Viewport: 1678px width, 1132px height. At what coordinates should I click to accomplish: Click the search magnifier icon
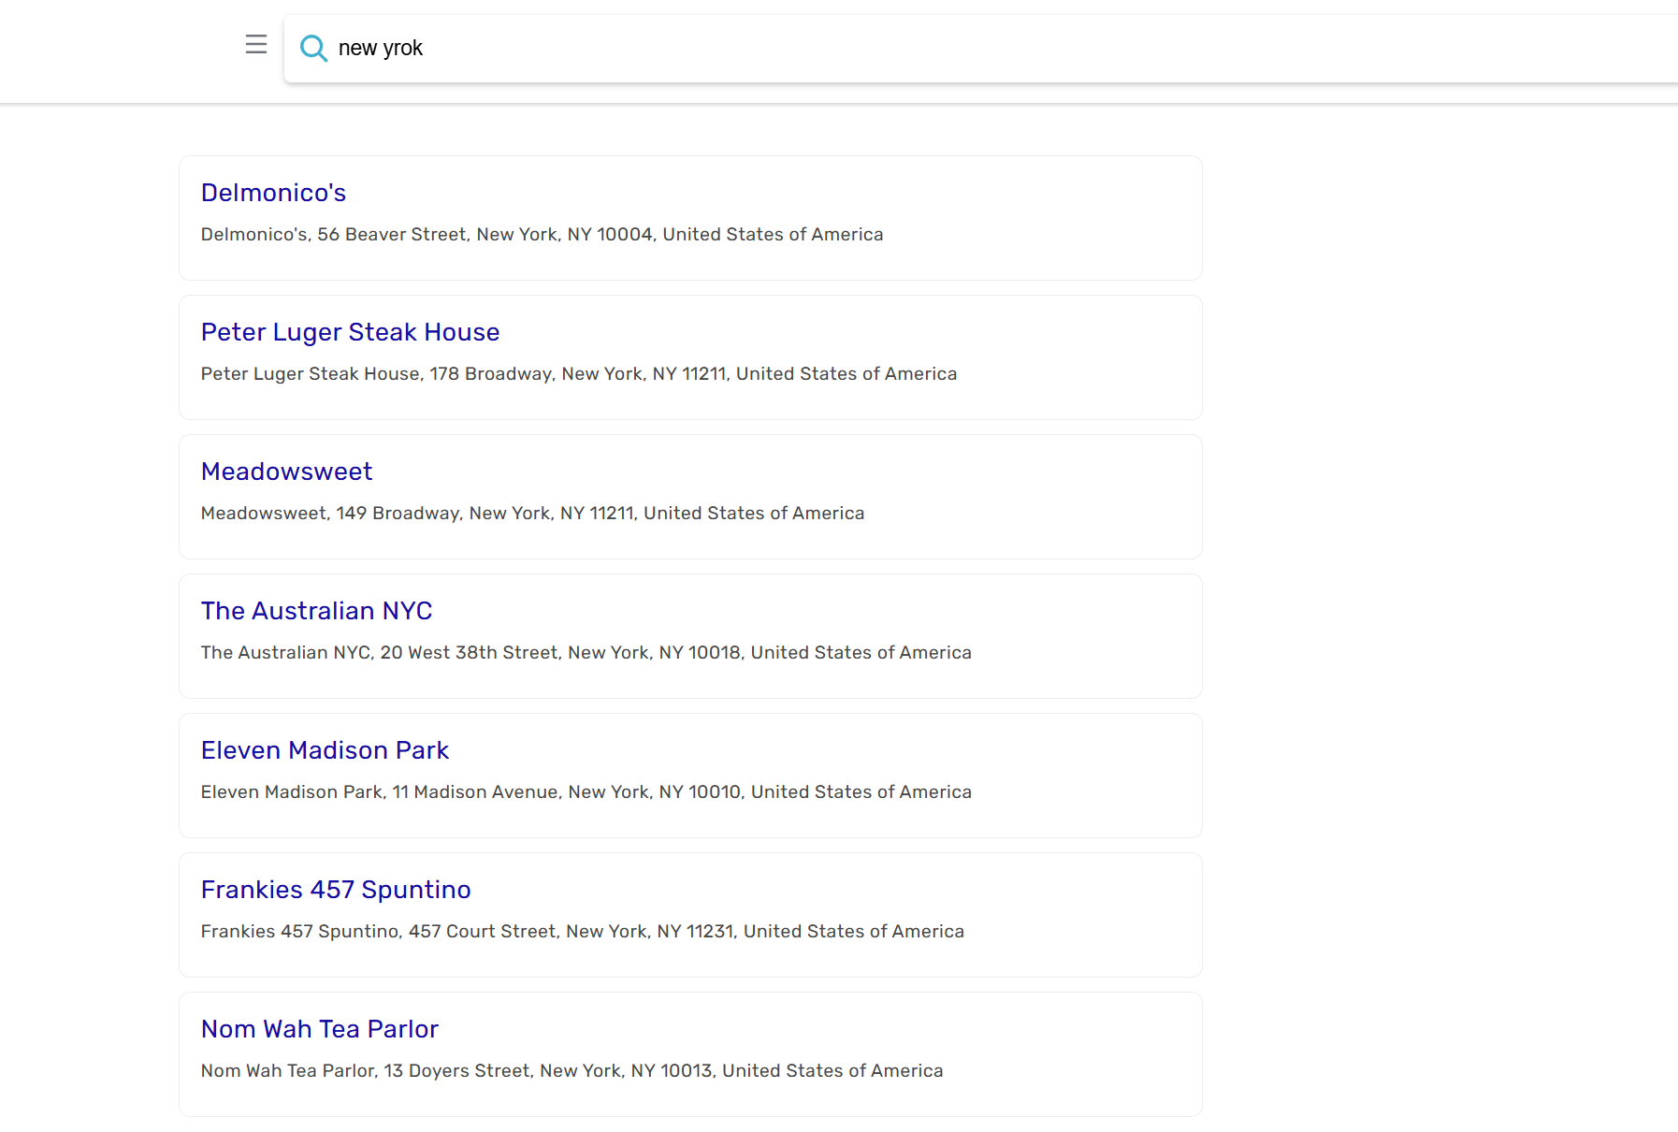(x=313, y=49)
